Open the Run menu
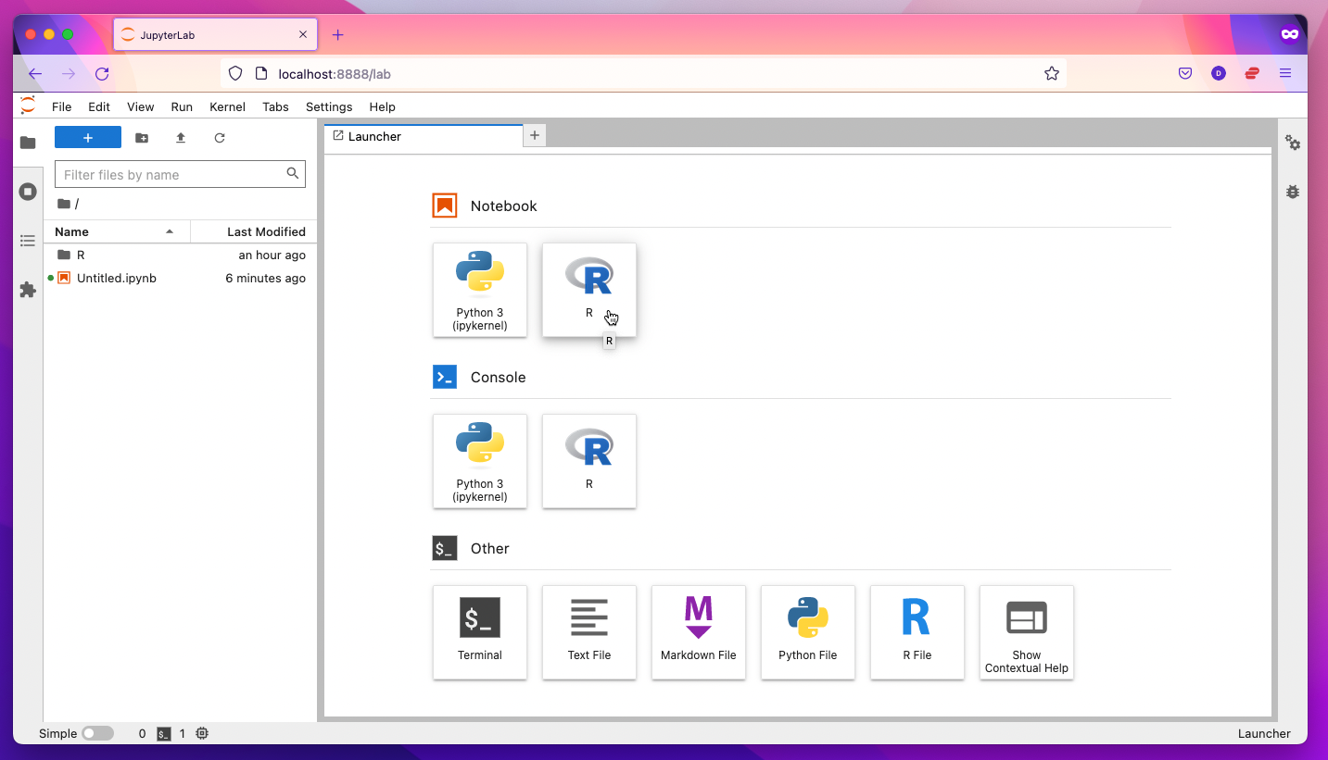Viewport: 1328px width, 760px height. 182,106
